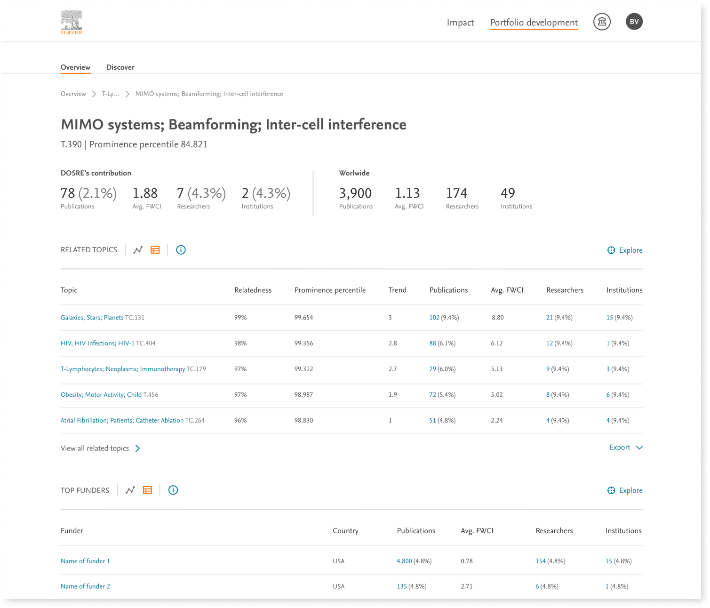This screenshot has width=710, height=608.
Task: Open the institution building icon
Action: click(x=602, y=22)
